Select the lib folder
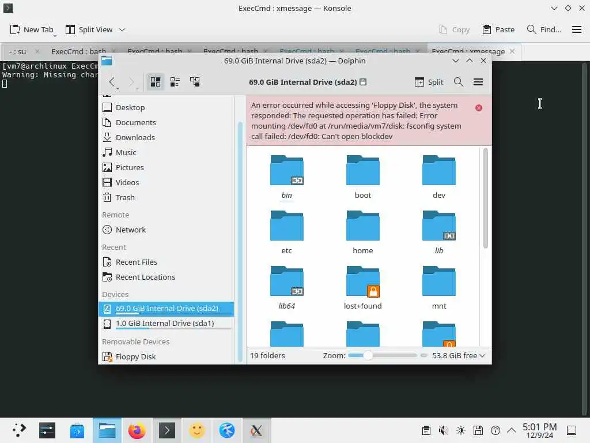This screenshot has height=443, width=590. pyautogui.click(x=438, y=232)
